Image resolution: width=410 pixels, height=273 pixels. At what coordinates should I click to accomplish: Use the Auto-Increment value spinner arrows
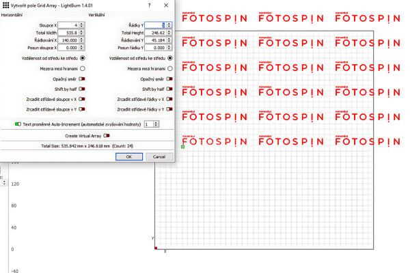click(156, 124)
